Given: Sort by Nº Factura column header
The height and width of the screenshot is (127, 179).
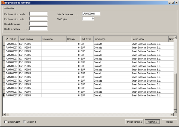Looking at the screenshot, I should (11, 39).
